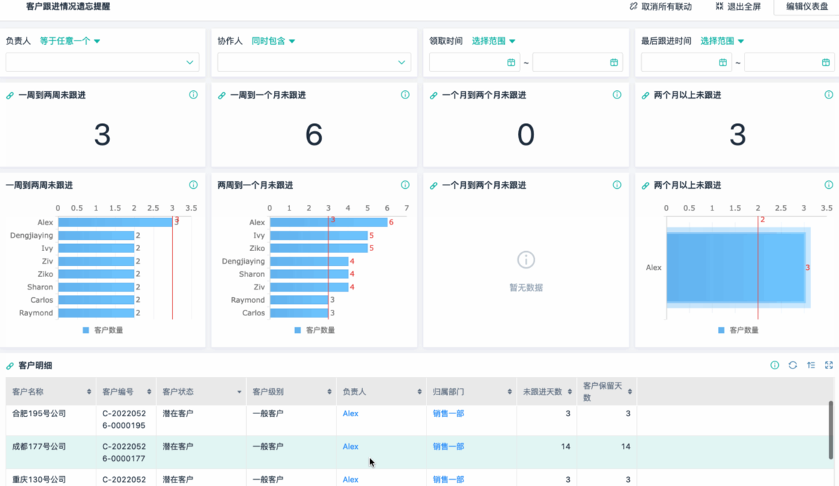Open Alex link in 成都177号公司 row
The image size is (839, 486).
click(x=350, y=447)
